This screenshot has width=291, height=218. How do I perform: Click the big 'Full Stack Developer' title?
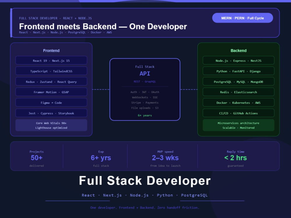[x=145, y=180]
